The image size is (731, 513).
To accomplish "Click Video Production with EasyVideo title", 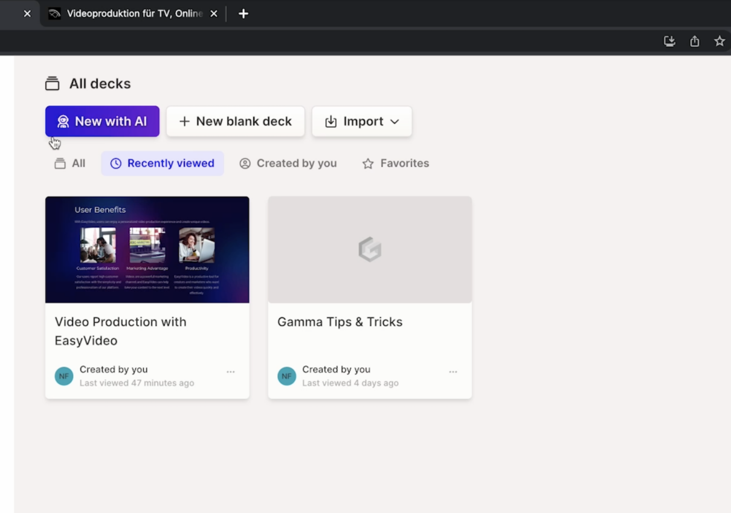I will (x=121, y=331).
